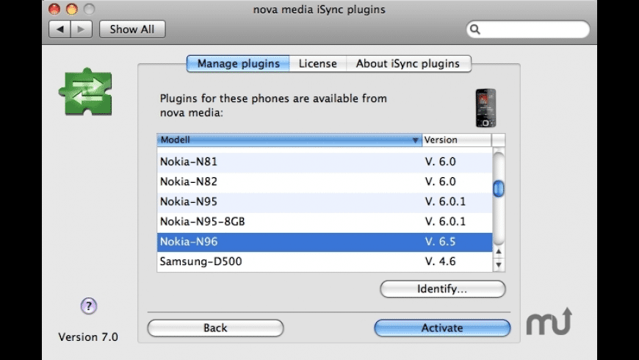Click the Identify... button
The height and width of the screenshot is (360, 639).
[443, 289]
